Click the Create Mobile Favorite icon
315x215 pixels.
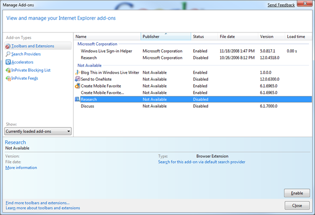point(78,86)
